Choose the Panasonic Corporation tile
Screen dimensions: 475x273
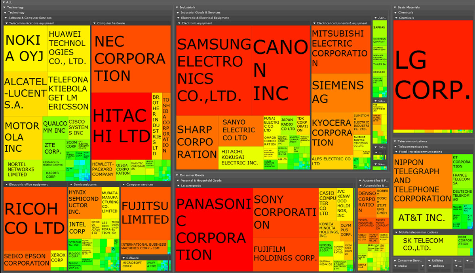coord(214,229)
